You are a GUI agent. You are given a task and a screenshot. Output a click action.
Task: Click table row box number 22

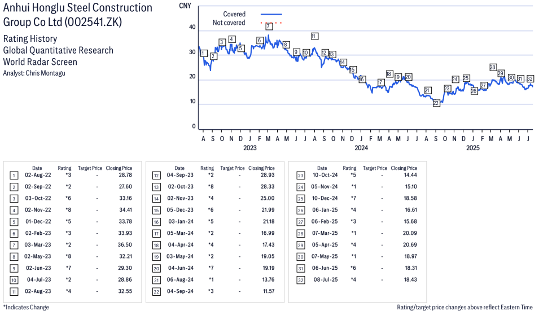156,292
